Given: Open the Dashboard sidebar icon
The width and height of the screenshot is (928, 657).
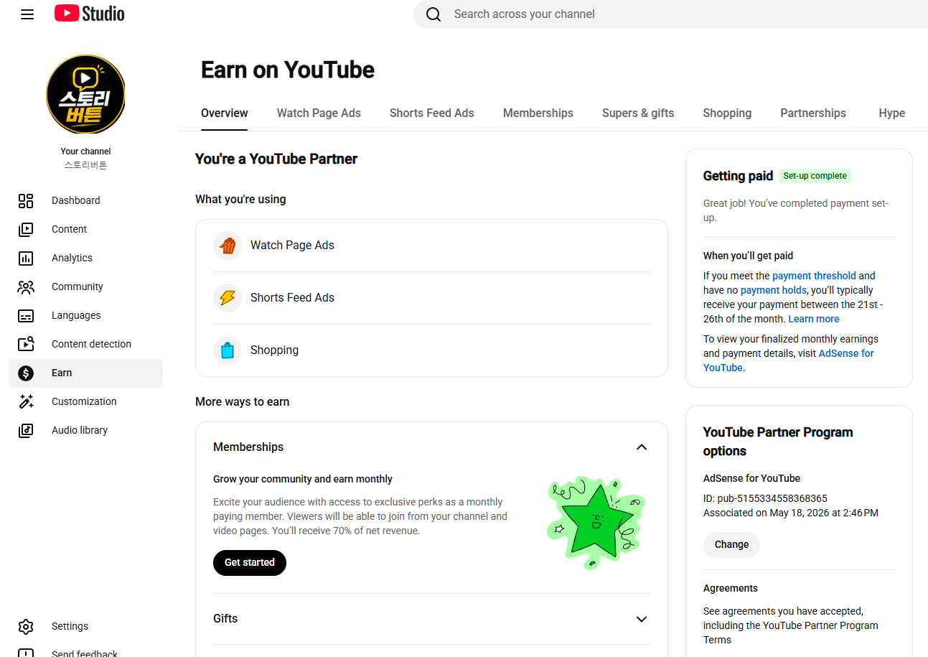Looking at the screenshot, I should pyautogui.click(x=26, y=200).
